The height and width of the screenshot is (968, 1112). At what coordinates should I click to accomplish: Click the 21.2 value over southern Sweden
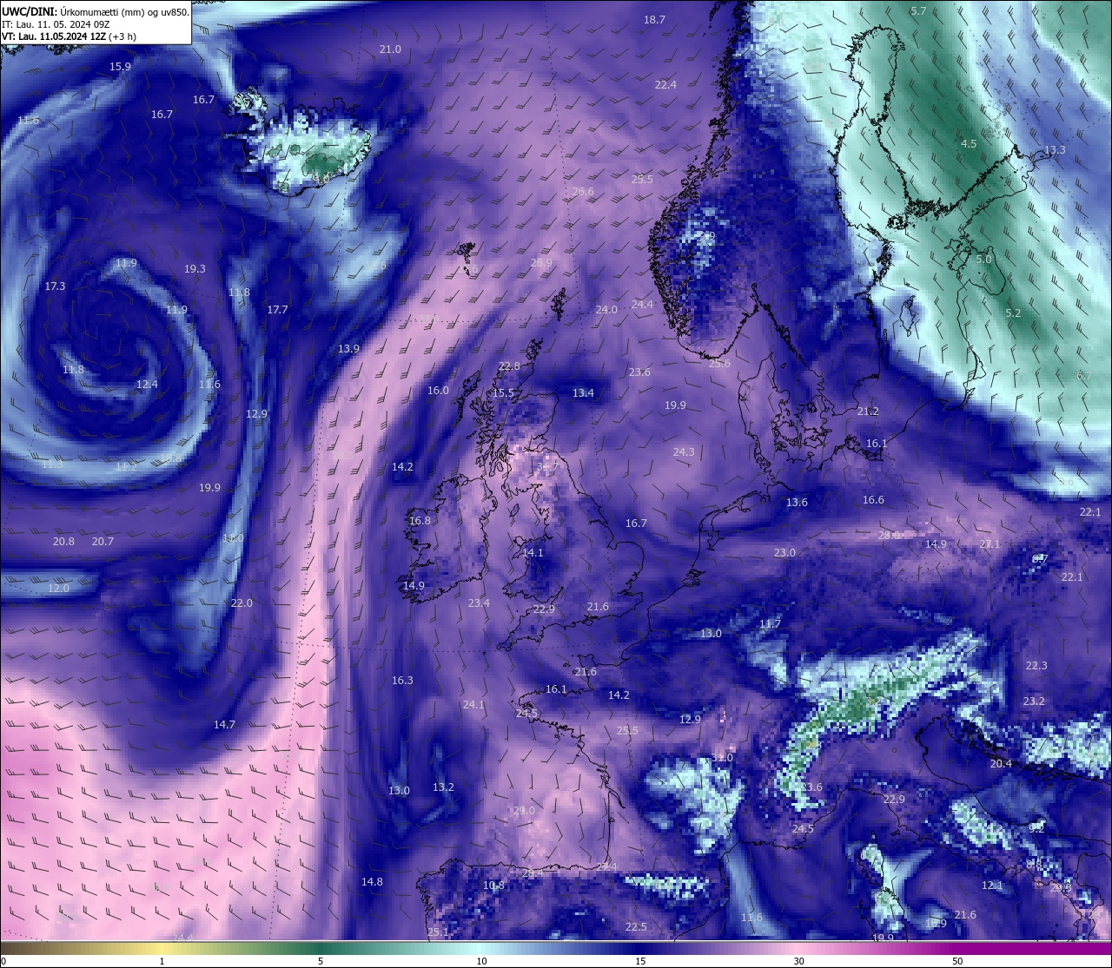(x=868, y=412)
